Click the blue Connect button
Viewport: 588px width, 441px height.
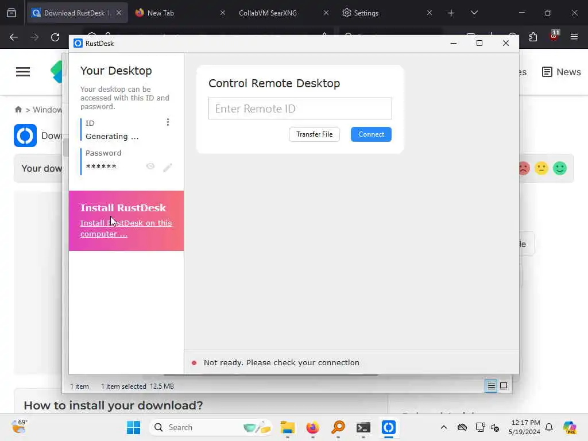(371, 134)
